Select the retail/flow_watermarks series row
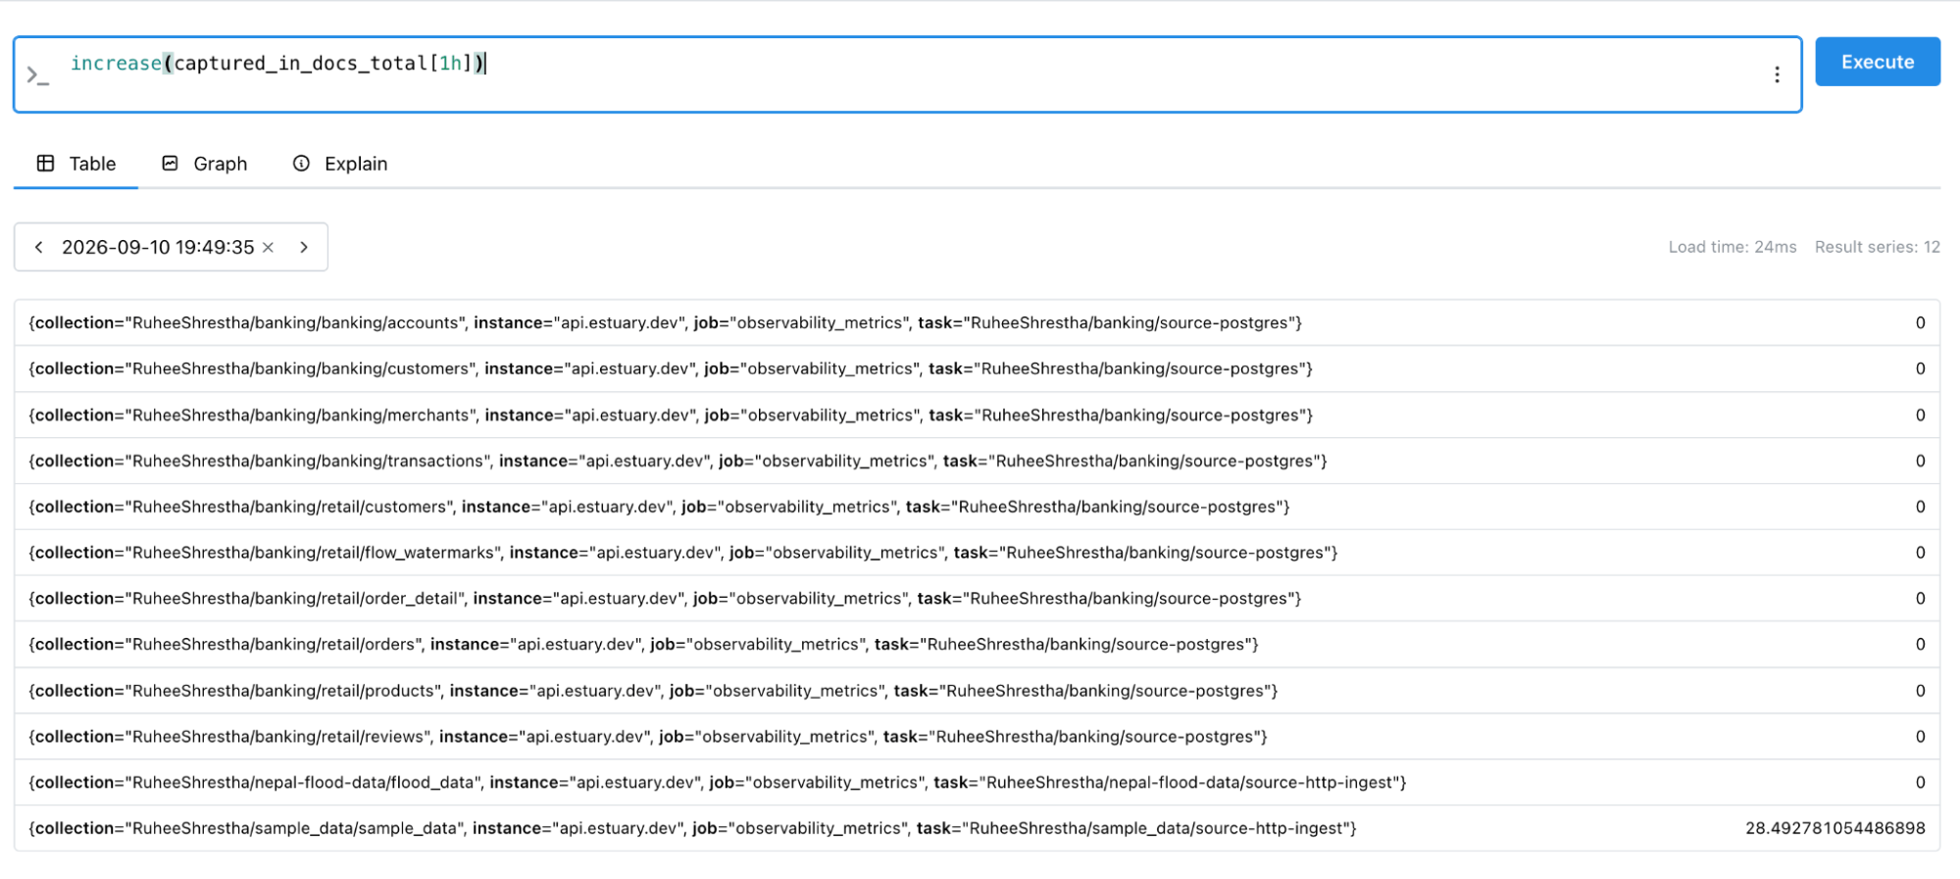Viewport: 1960px width, 879px height. (977, 553)
